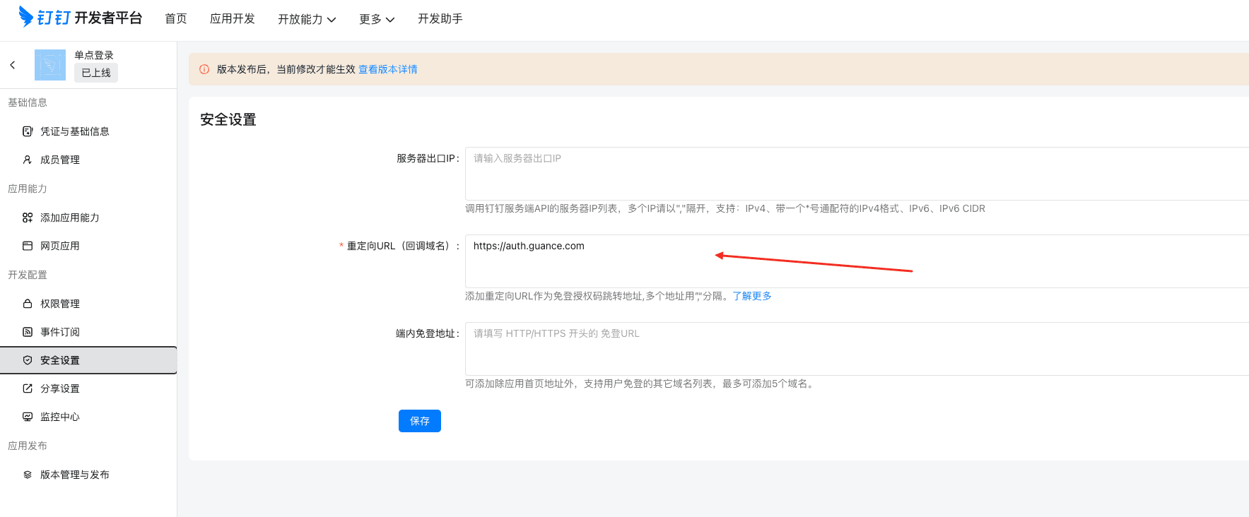Open the 开发助手 navigation item
Viewport: 1249px width, 517px height.
click(440, 18)
